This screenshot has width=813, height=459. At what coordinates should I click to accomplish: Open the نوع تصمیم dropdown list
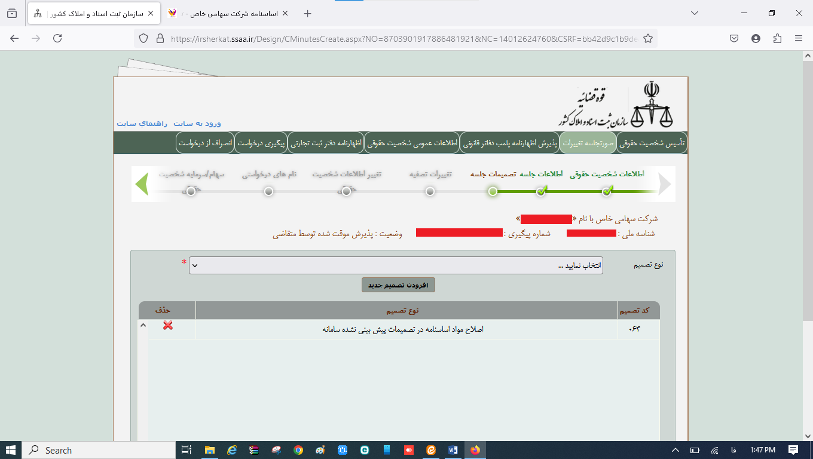(396, 265)
